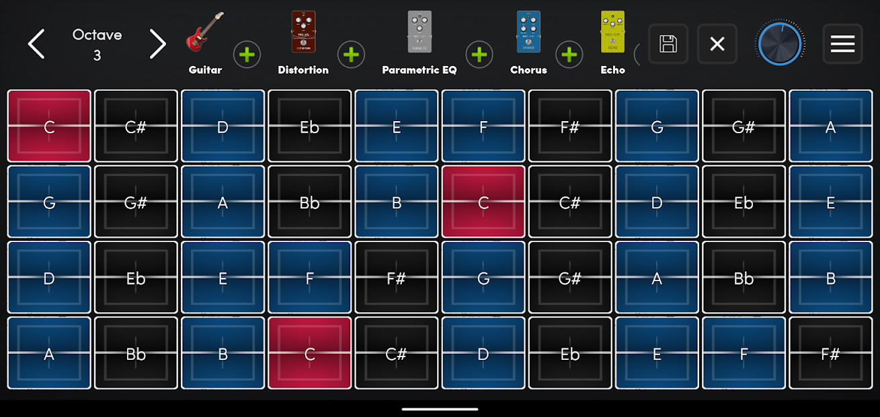
Task: Open the hamburger menu
Action: [842, 44]
